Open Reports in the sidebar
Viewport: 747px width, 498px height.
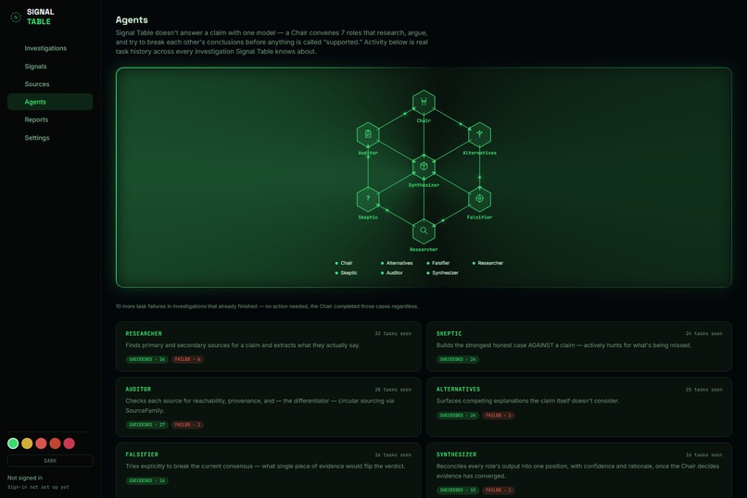[50, 119]
